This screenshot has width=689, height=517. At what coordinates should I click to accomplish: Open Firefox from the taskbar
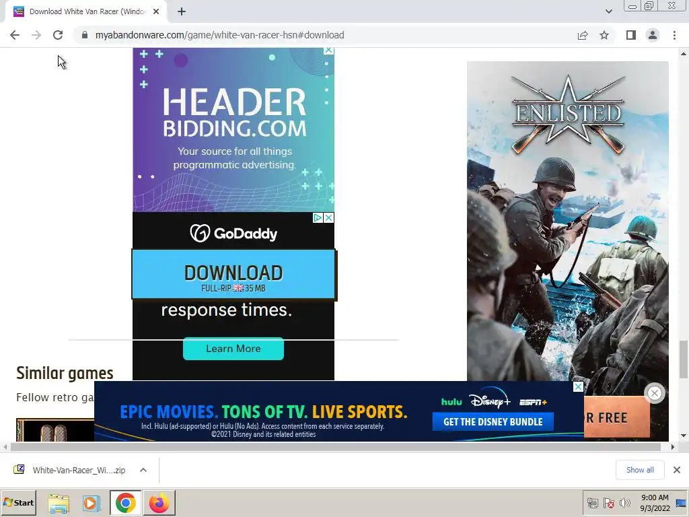(x=159, y=503)
